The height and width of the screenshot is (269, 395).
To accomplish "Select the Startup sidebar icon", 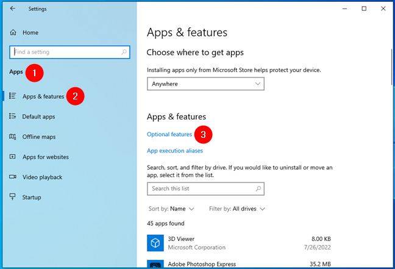I will coord(13,197).
